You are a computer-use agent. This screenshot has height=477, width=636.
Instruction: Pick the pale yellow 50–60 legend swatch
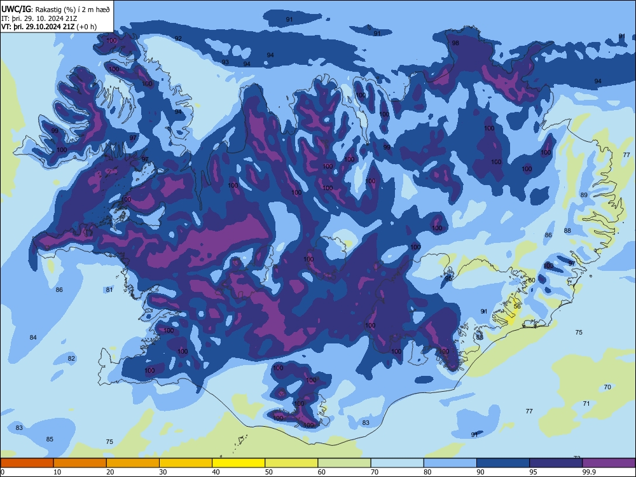[x=291, y=463]
